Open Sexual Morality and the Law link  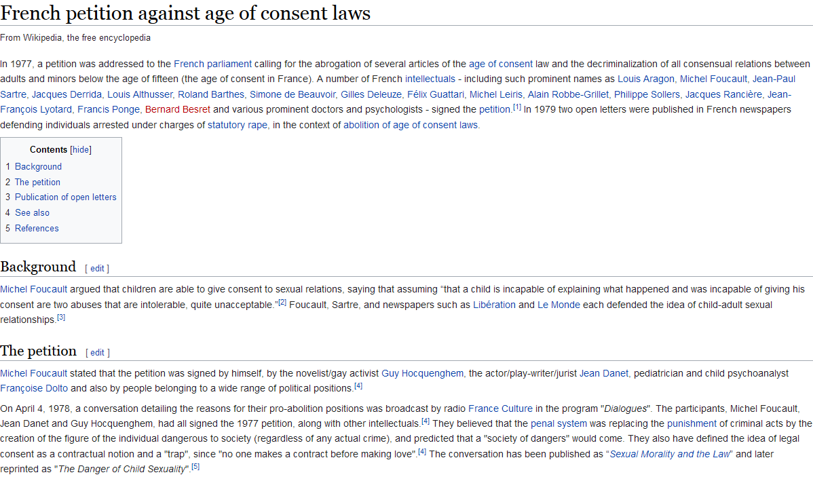(x=669, y=454)
